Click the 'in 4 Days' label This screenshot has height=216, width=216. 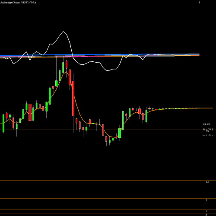point(208,135)
